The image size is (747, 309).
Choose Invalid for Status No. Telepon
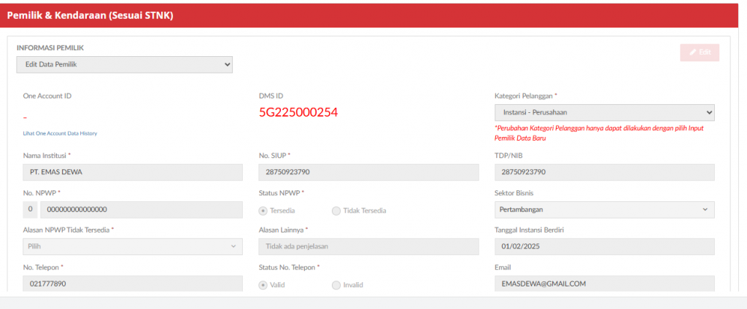336,285
